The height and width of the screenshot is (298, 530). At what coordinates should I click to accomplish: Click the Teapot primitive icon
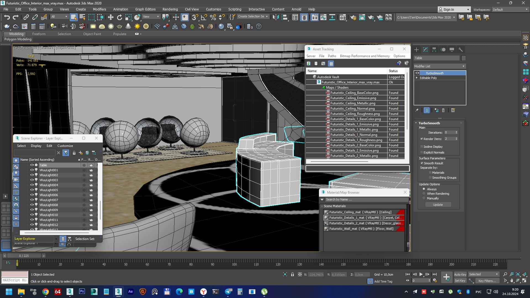pos(120,27)
